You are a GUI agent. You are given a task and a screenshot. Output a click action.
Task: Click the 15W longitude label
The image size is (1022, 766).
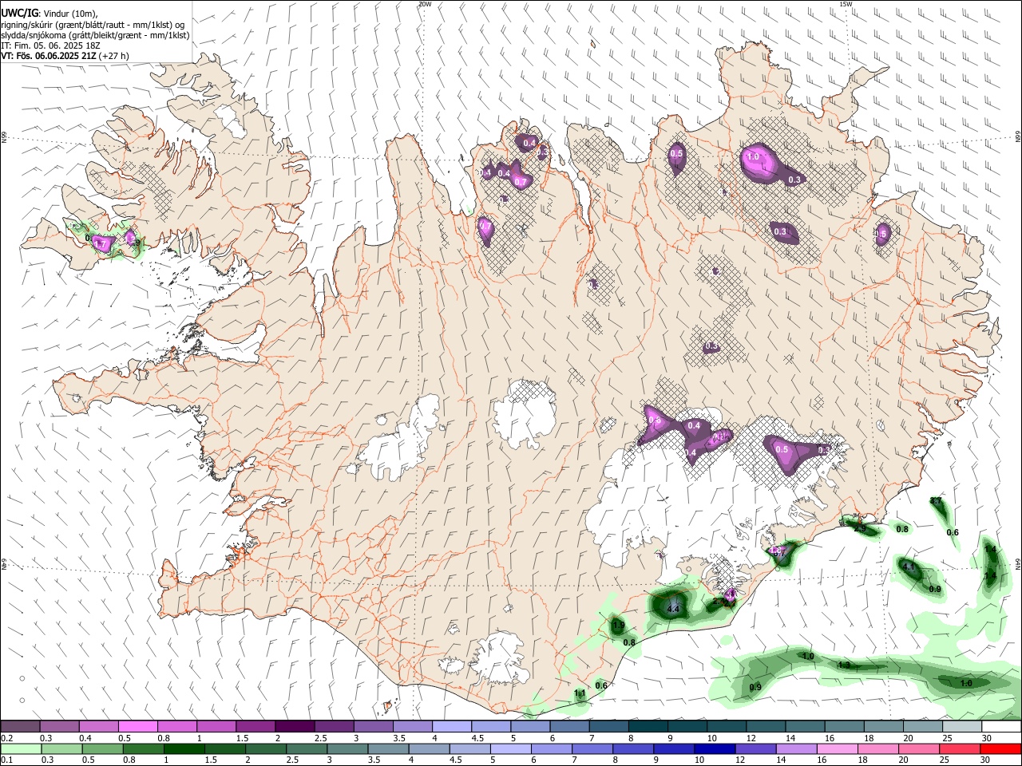tap(846, 4)
